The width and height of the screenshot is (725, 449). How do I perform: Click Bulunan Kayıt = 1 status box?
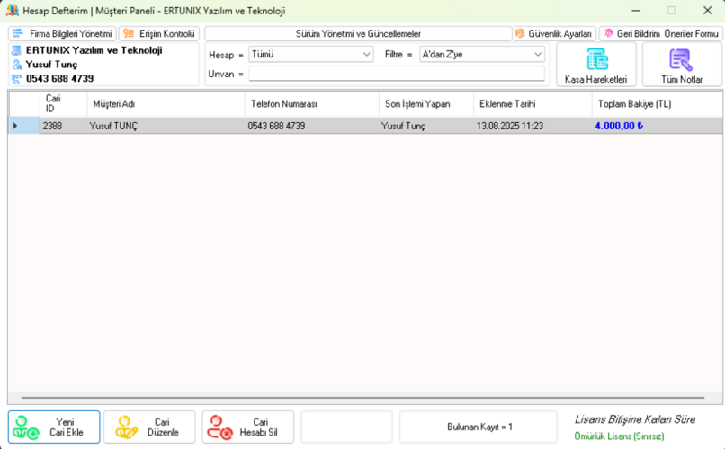coord(479,427)
